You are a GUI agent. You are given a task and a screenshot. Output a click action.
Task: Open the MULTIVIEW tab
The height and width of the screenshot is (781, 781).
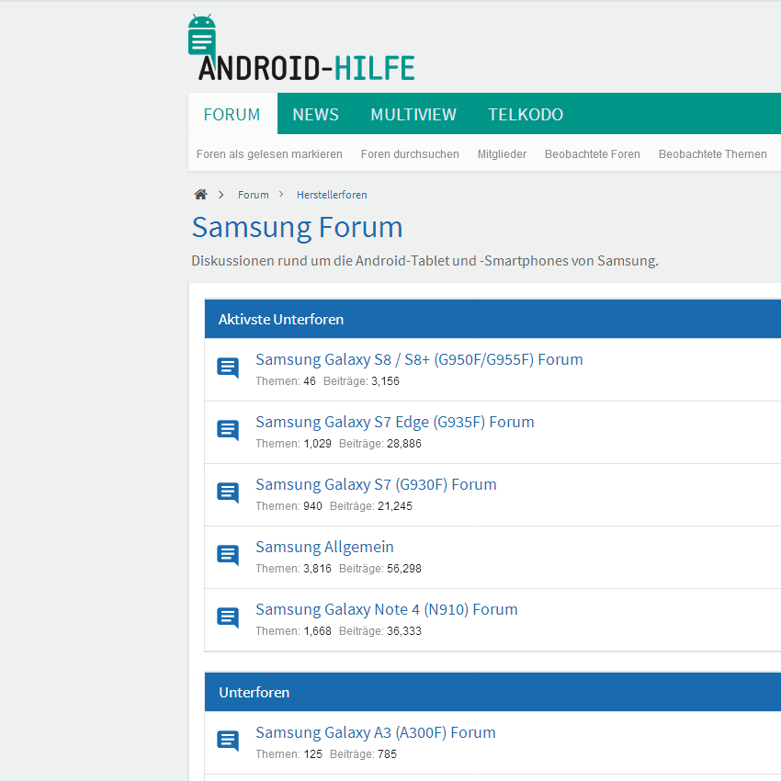tap(413, 114)
